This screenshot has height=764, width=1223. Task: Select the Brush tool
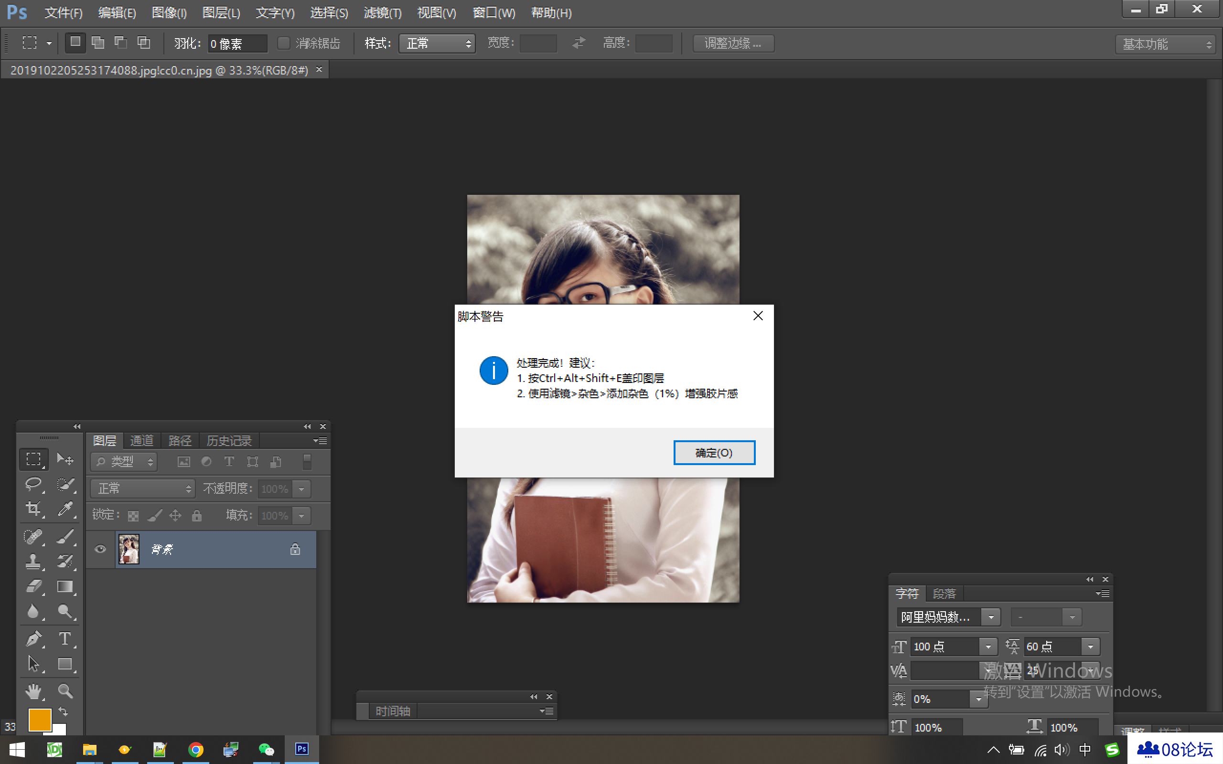pyautogui.click(x=65, y=536)
